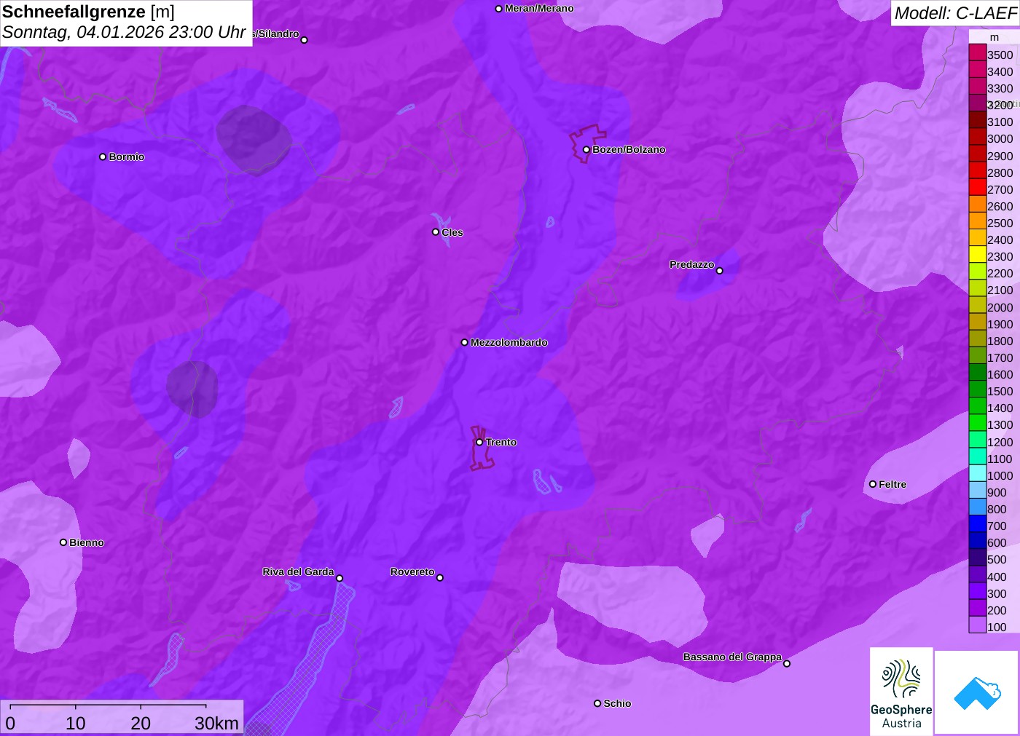Select the Feltre location marker dot
Image resolution: width=1020 pixels, height=736 pixels.
click(x=873, y=484)
